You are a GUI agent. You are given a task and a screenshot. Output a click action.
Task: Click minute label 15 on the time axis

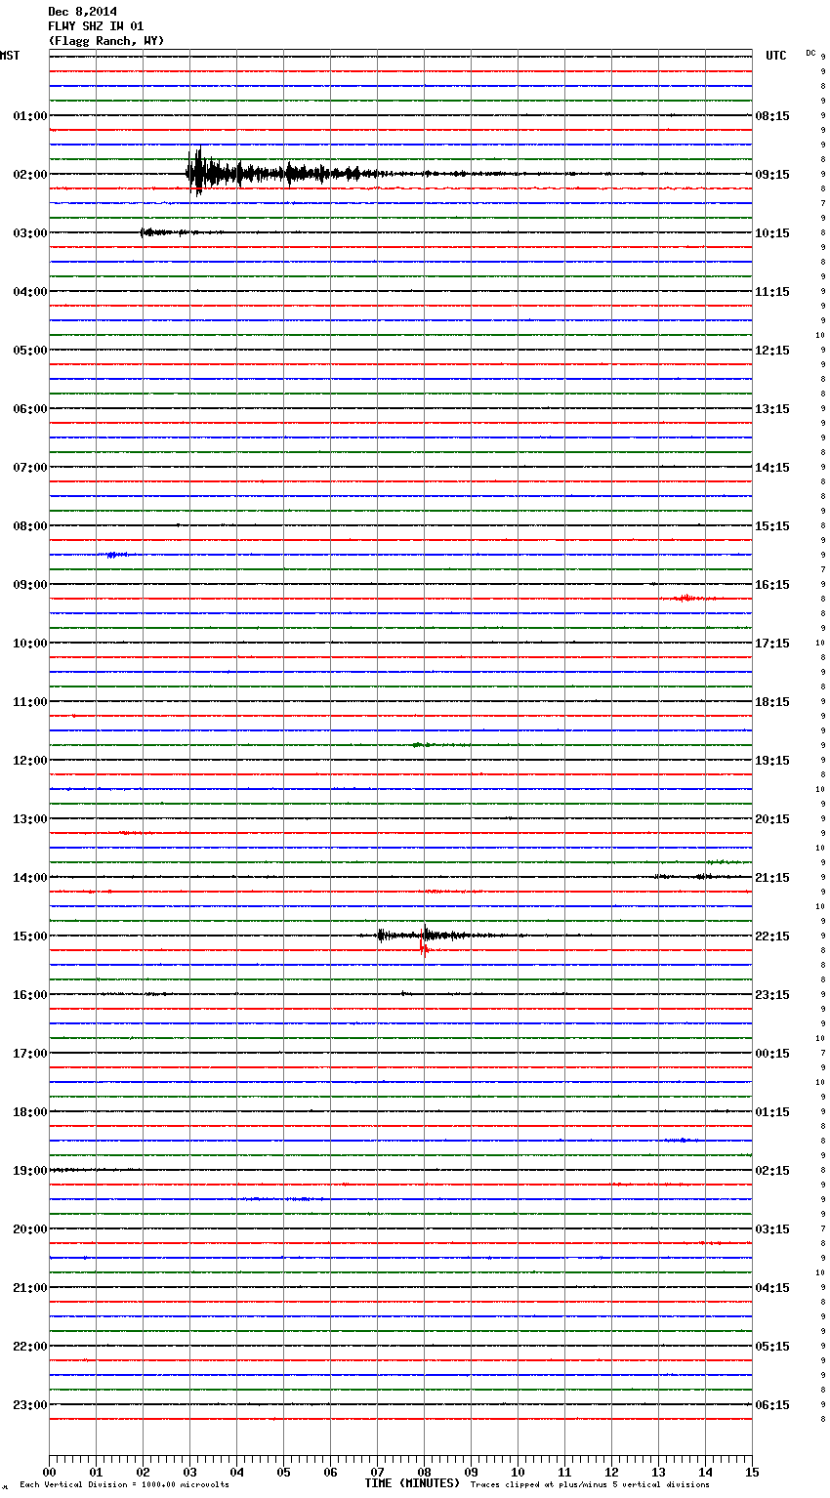[x=752, y=1472]
